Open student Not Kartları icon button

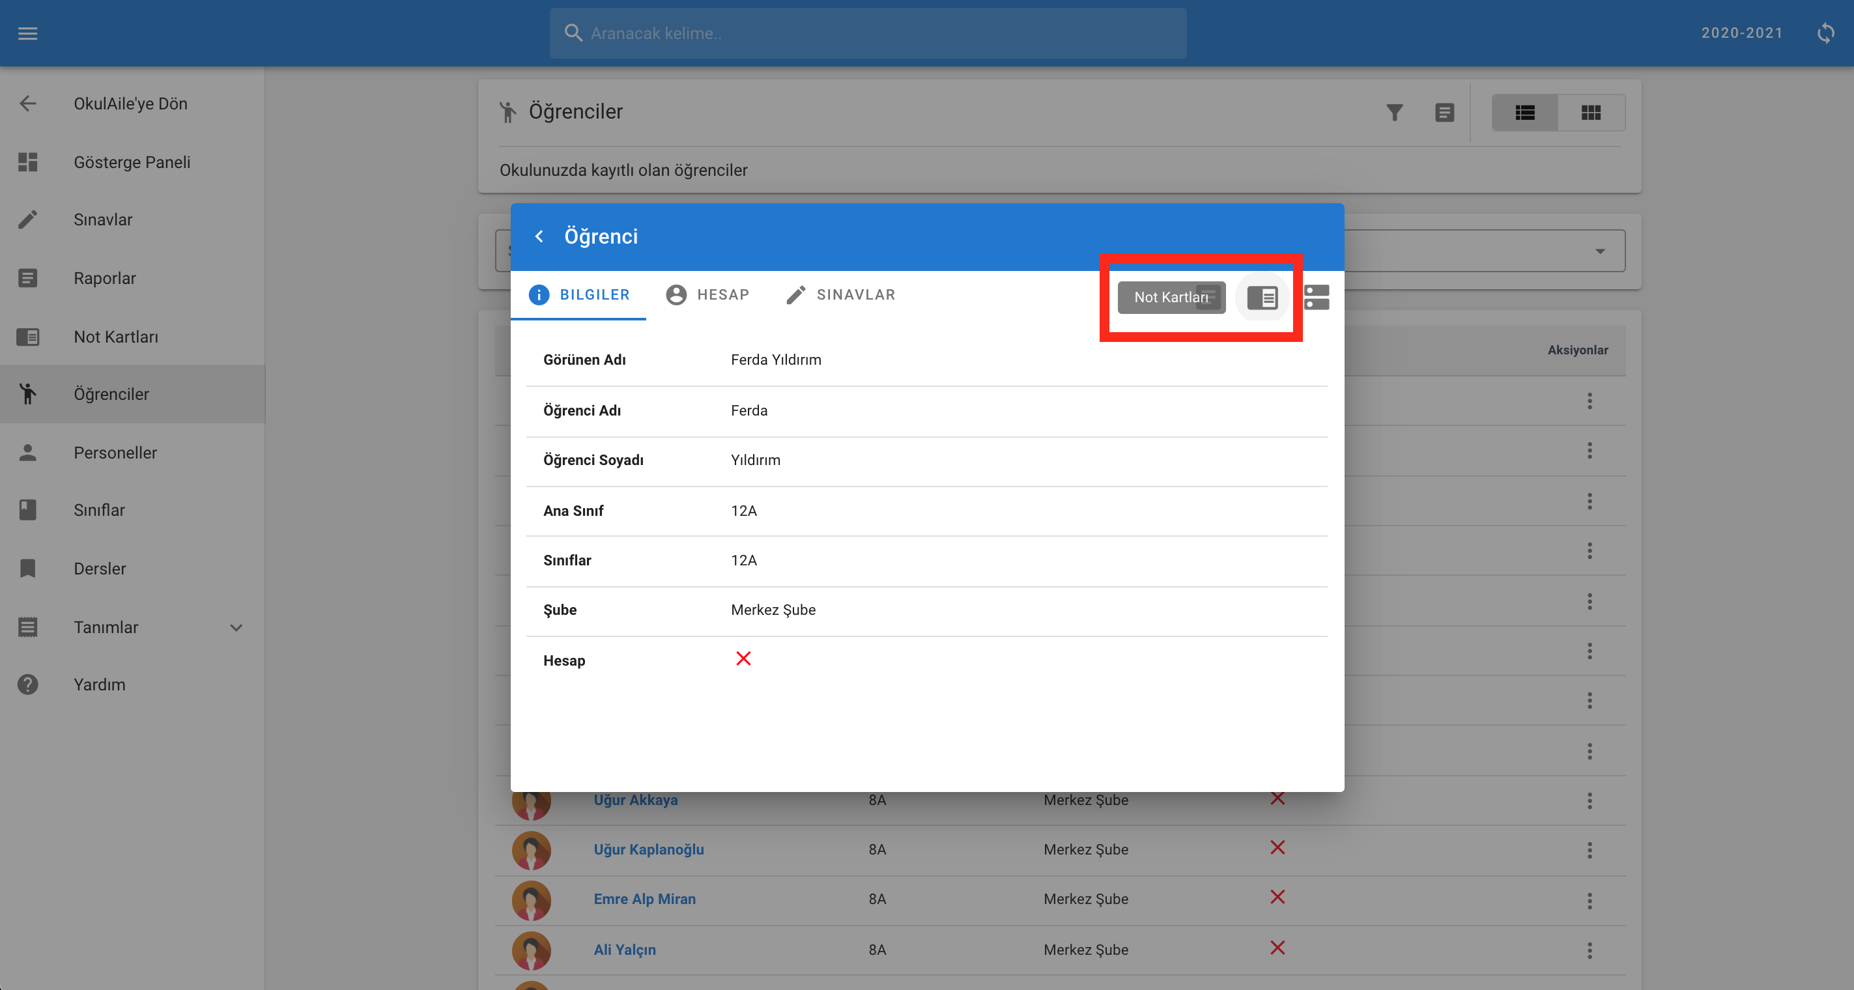coord(1262,297)
